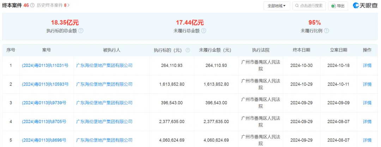Click help icon next to 未履行总金额
381x147 pixels.
[204, 31]
